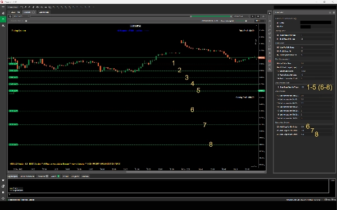Click the lowest icon in the bottom-left sidebar group
337x210 pixels.
(3, 198)
